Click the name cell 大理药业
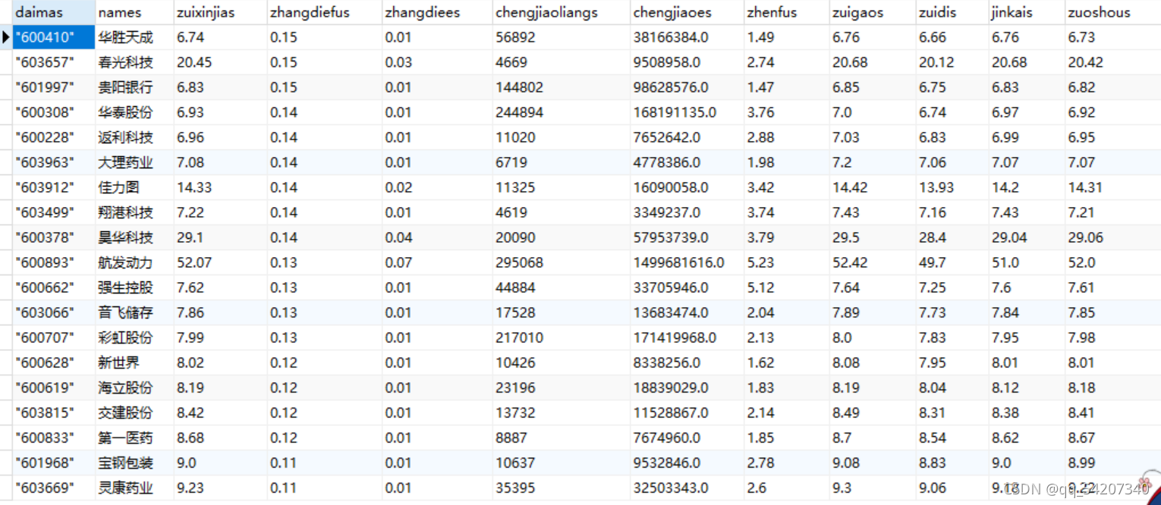The image size is (1161, 505). [x=134, y=162]
